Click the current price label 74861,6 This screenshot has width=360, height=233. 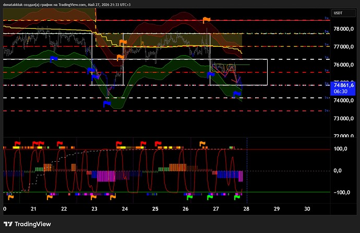point(343,85)
